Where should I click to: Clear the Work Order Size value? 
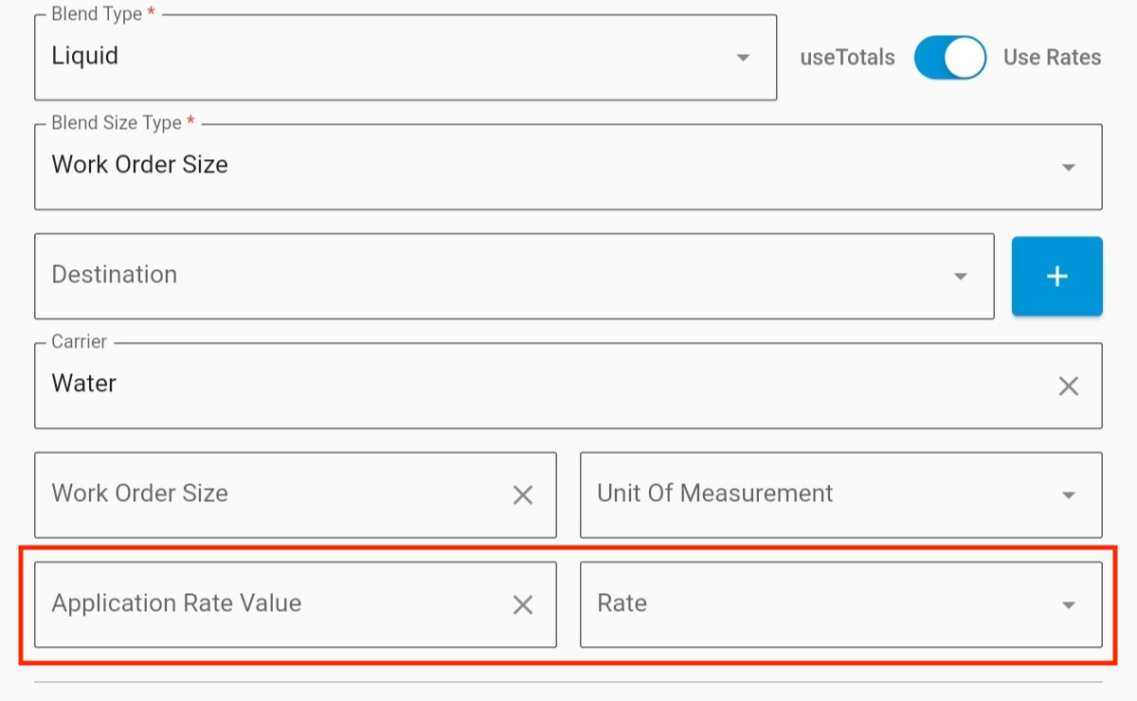point(522,494)
